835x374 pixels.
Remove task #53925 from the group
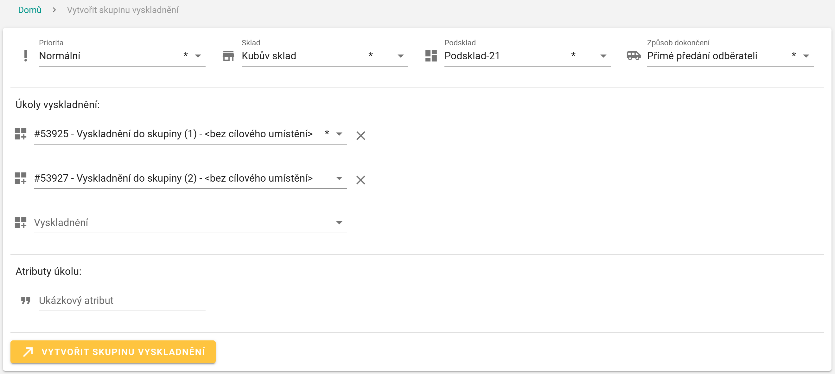pos(360,136)
